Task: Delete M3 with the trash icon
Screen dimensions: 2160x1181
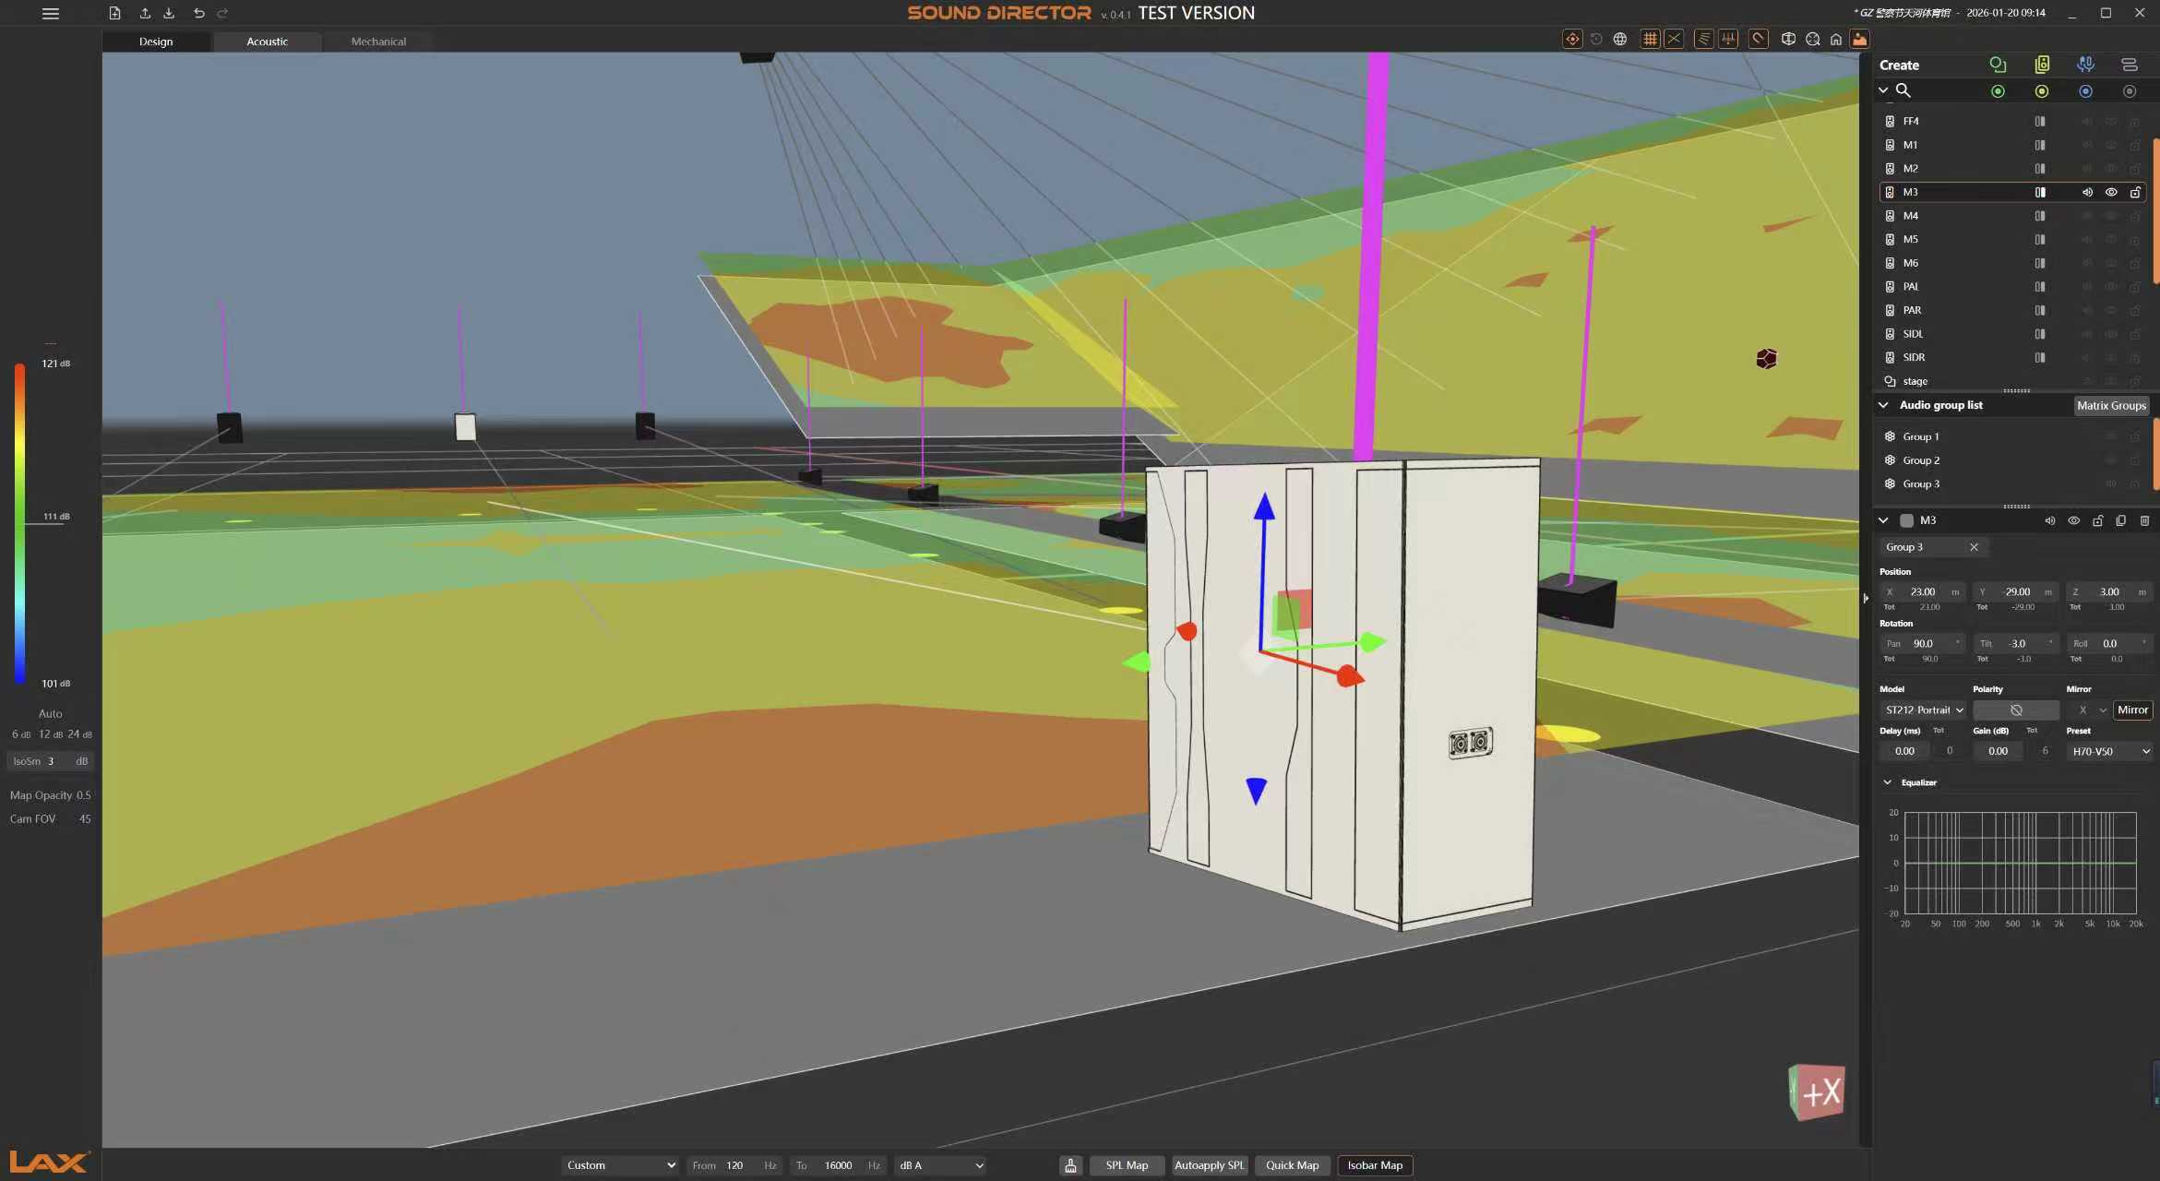Action: click(2144, 520)
